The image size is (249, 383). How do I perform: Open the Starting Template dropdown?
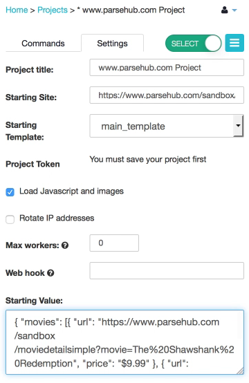tap(167, 126)
